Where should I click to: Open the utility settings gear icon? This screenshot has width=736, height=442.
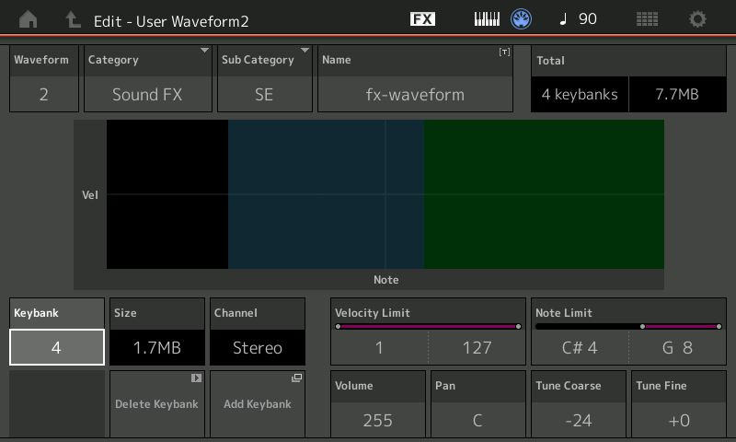[698, 19]
